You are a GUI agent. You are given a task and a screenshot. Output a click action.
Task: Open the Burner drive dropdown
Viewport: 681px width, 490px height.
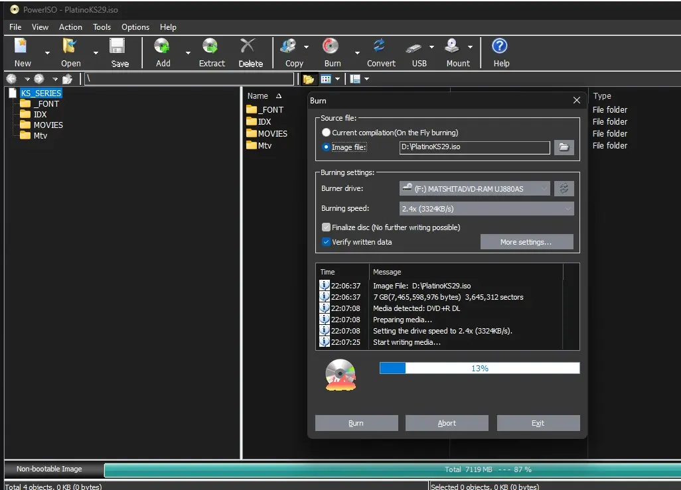point(475,188)
